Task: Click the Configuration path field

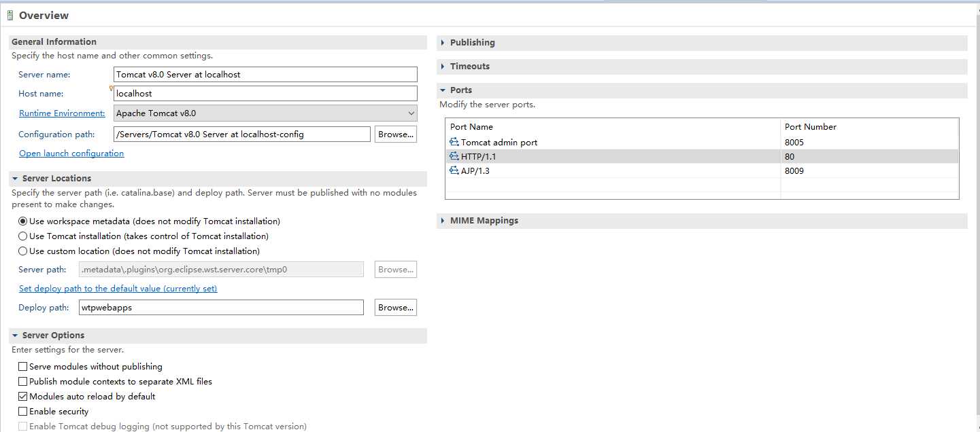Action: point(242,134)
